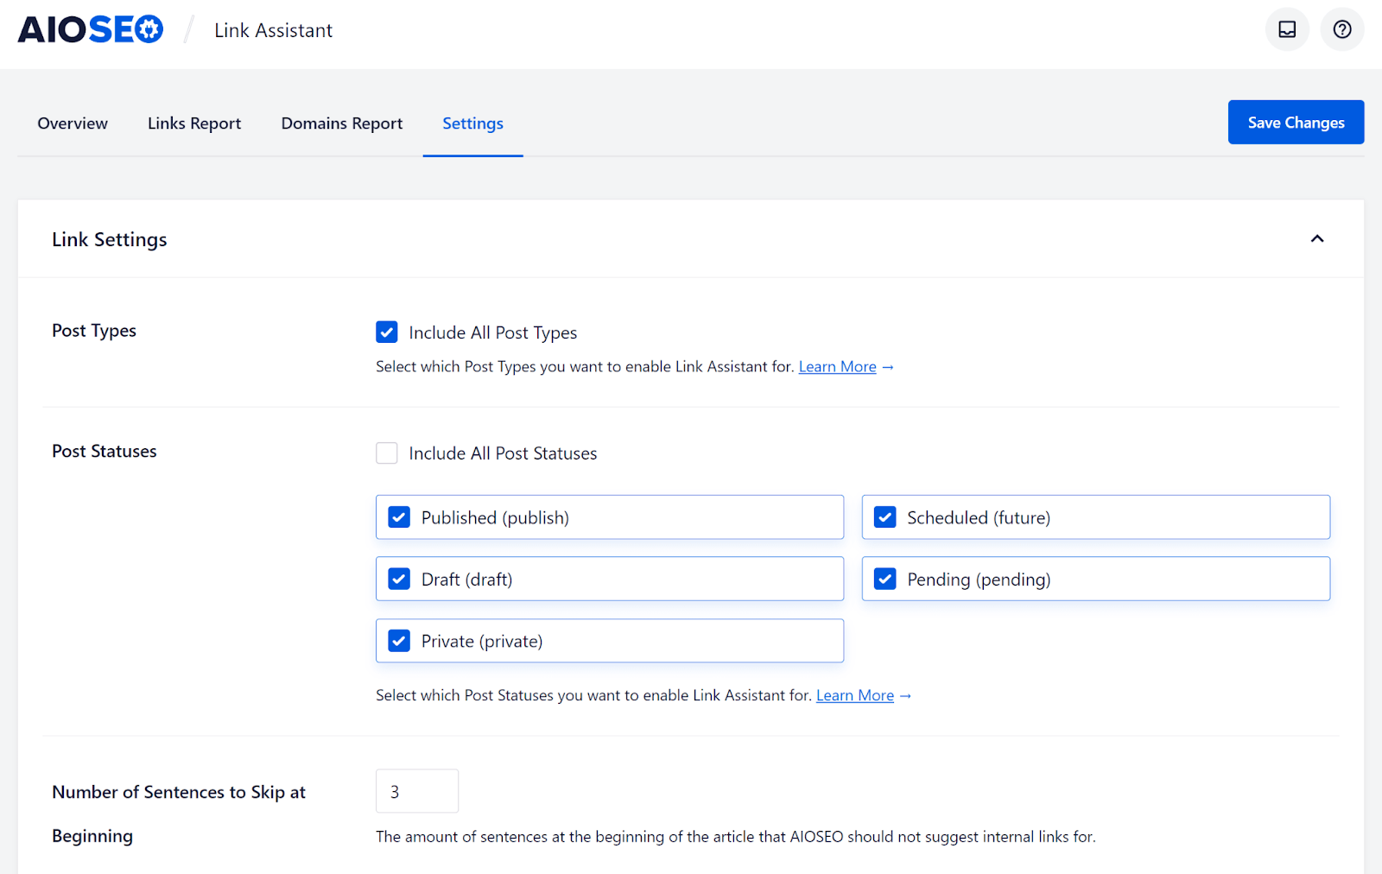1382x874 pixels.
Task: Switch to the Overview tab
Action: tap(73, 123)
